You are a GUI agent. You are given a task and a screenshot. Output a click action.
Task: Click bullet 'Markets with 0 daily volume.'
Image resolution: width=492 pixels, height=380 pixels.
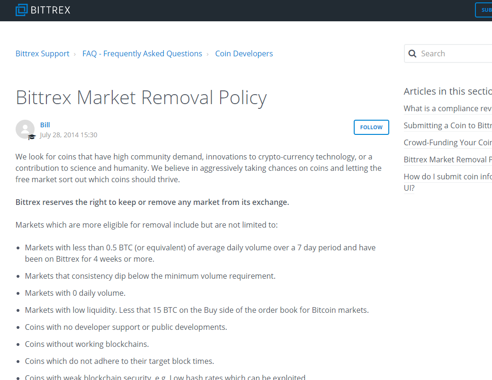pyautogui.click(x=75, y=293)
